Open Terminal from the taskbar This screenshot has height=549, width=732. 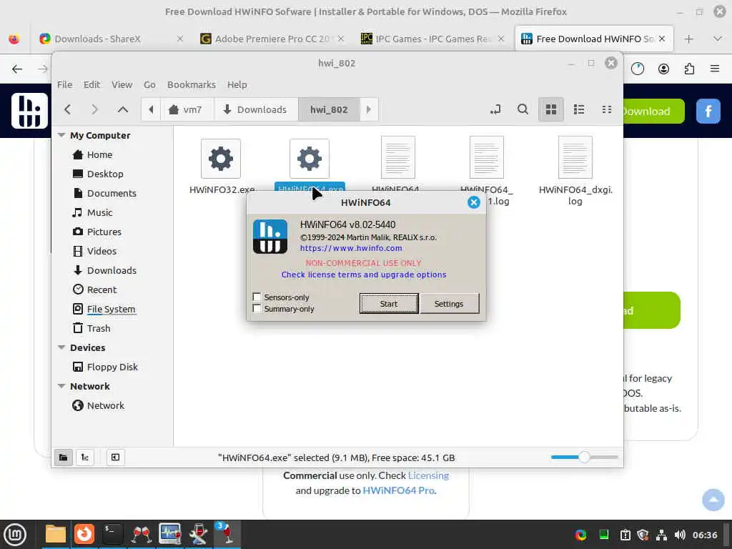pos(112,534)
